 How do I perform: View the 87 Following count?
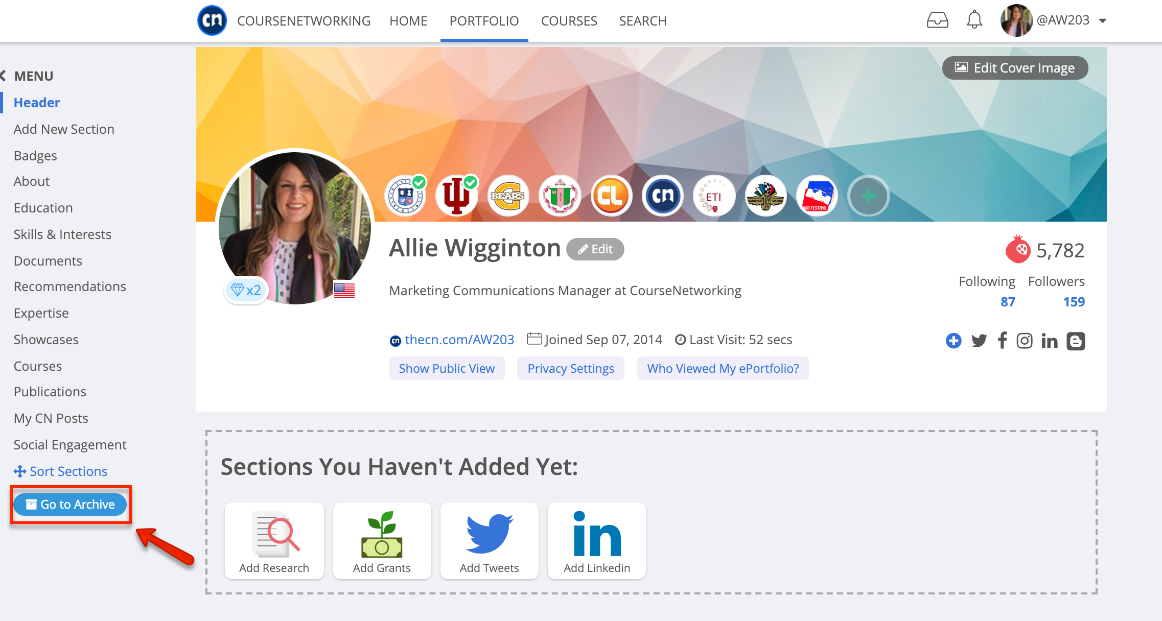1008,302
